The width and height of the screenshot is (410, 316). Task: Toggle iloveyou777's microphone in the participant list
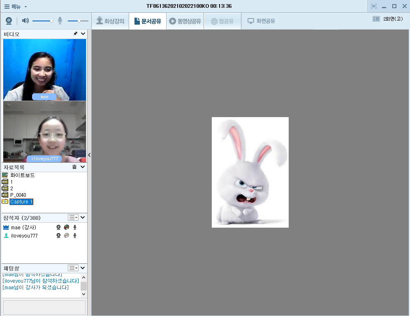click(75, 235)
